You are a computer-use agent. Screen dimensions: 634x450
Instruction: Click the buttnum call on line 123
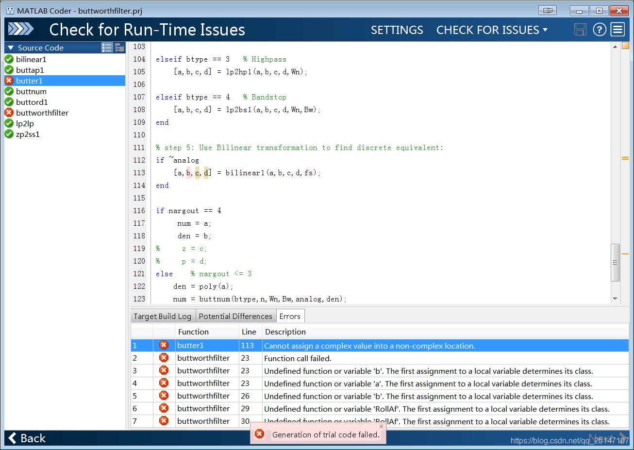click(x=272, y=299)
